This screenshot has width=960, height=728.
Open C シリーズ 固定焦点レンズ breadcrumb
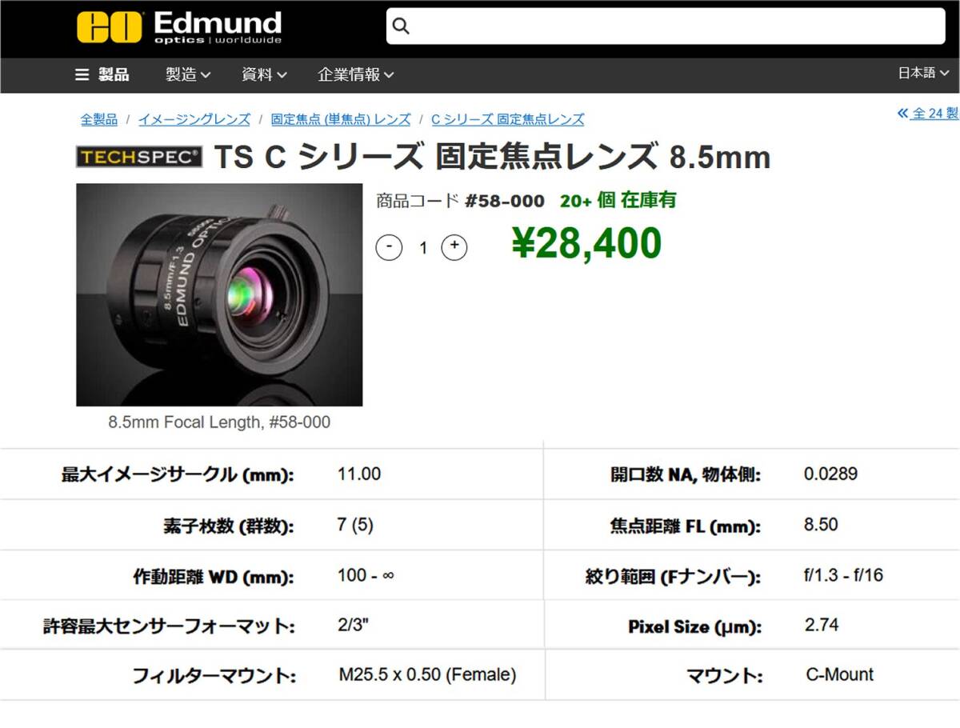508,119
